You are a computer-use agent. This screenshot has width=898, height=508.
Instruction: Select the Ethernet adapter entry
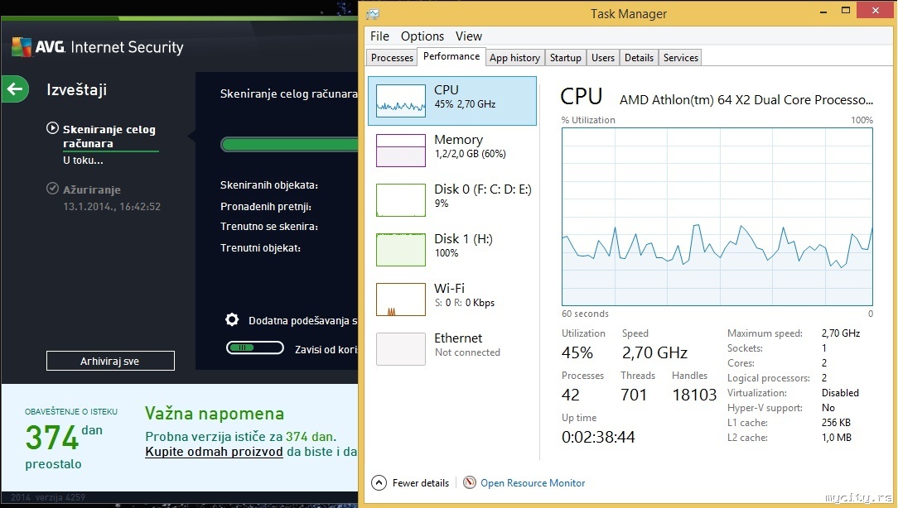401,348
